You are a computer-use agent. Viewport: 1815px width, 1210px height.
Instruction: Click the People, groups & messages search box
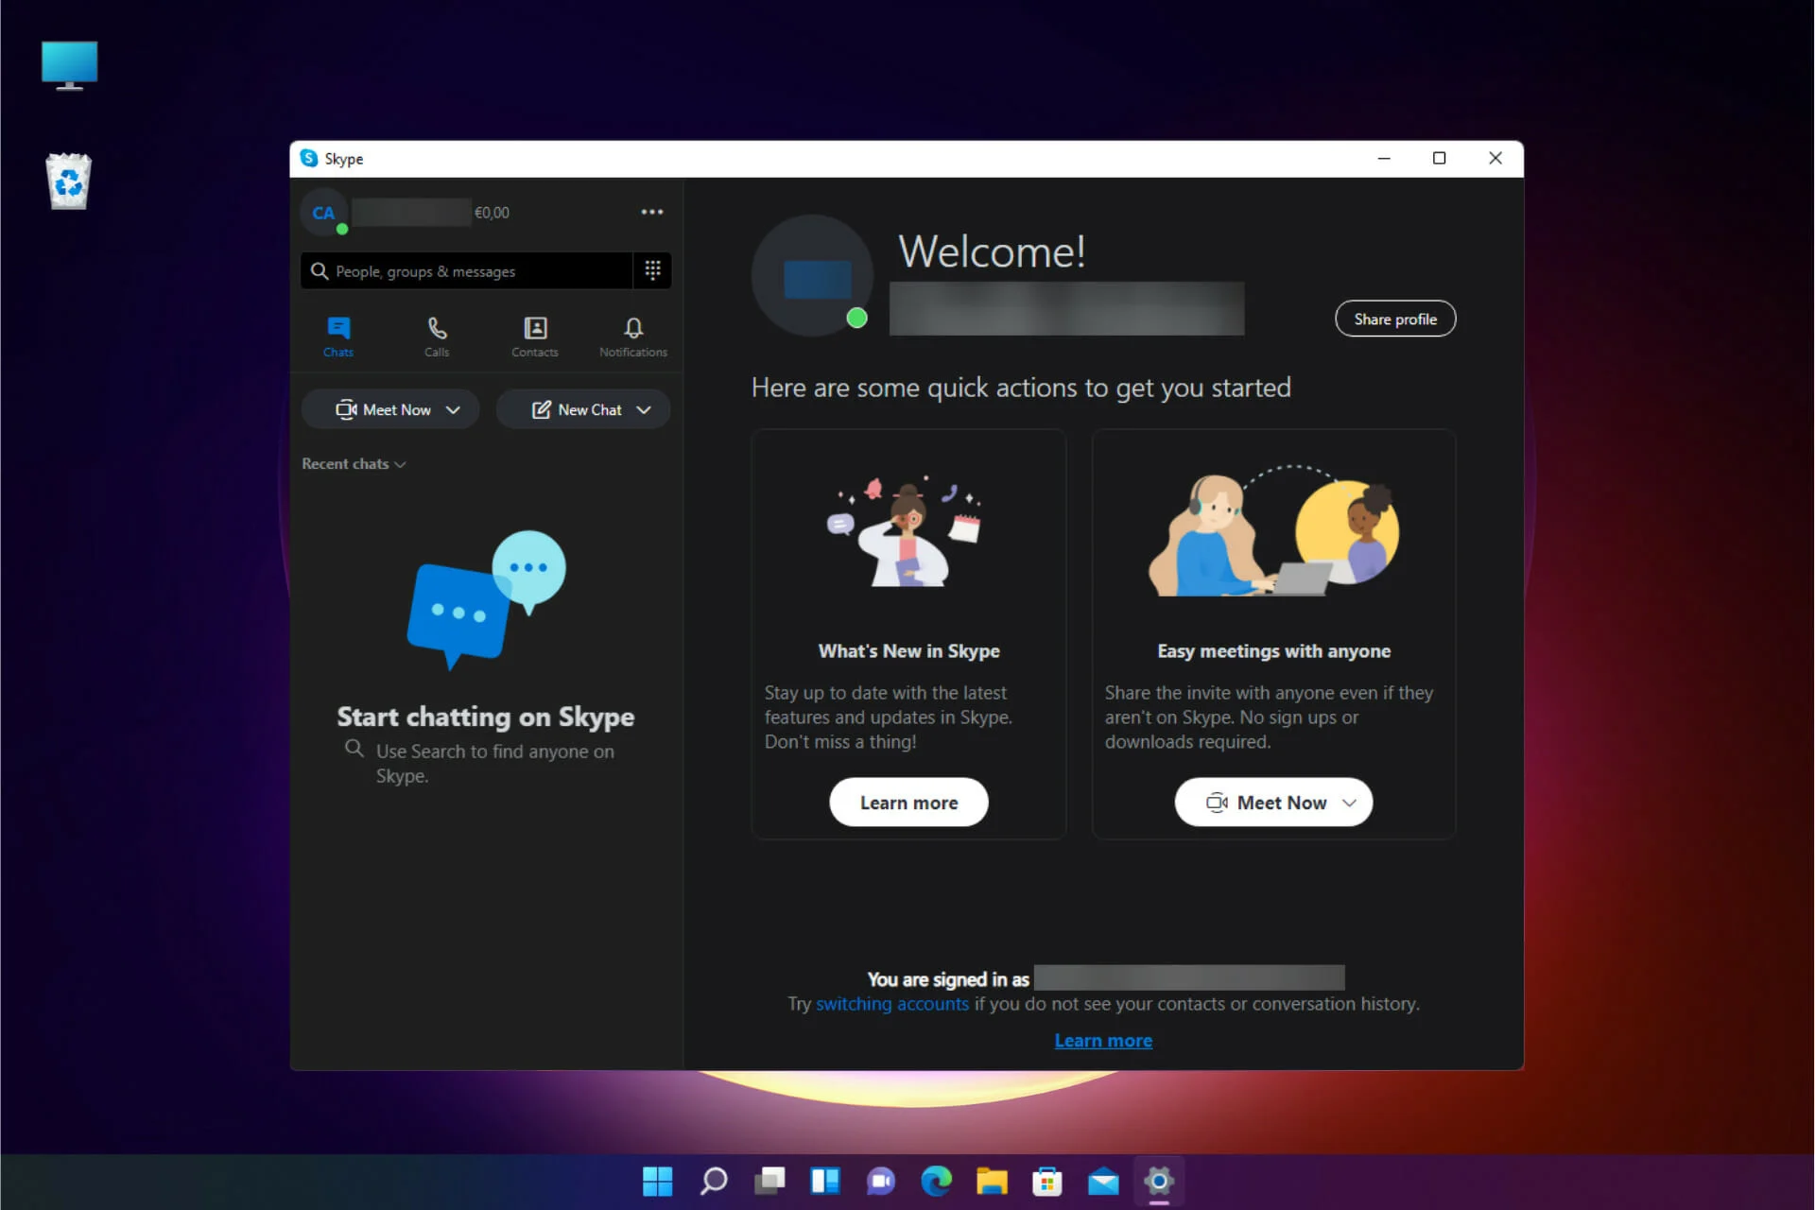[x=467, y=270]
